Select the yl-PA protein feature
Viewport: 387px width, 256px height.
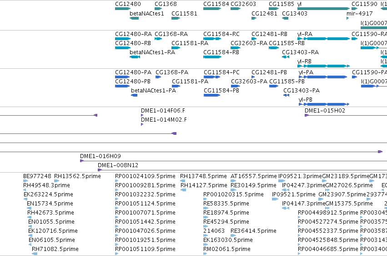[x=323, y=77]
